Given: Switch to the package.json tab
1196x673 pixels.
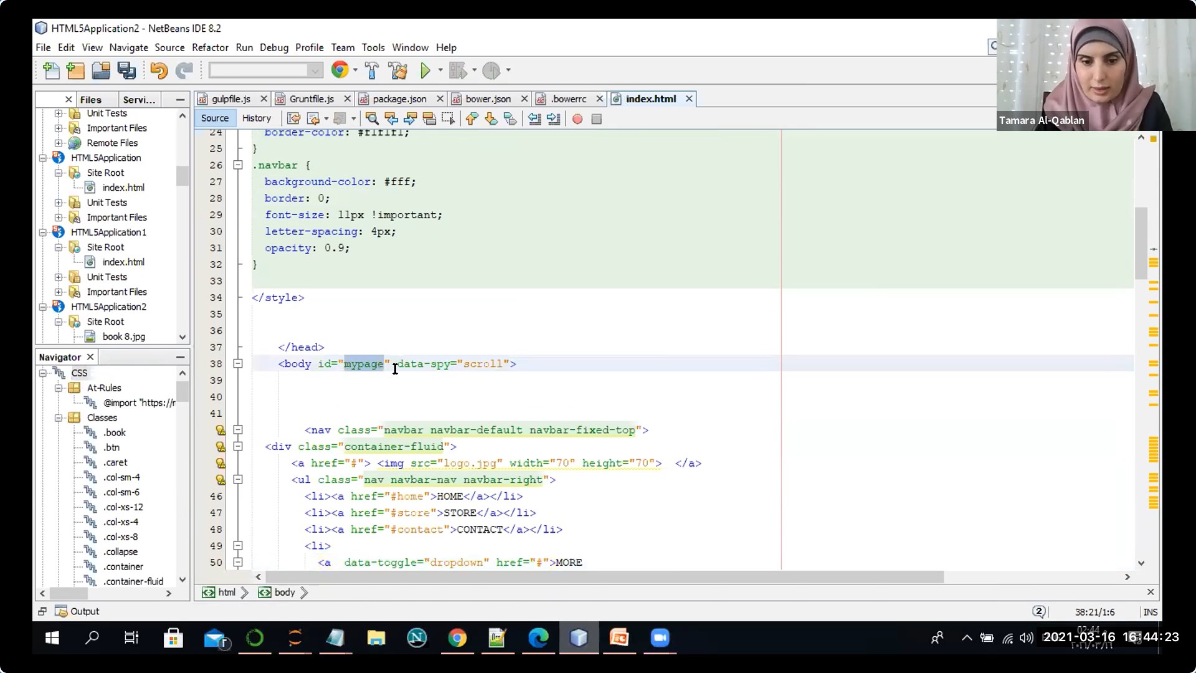Looking at the screenshot, I should click(399, 99).
